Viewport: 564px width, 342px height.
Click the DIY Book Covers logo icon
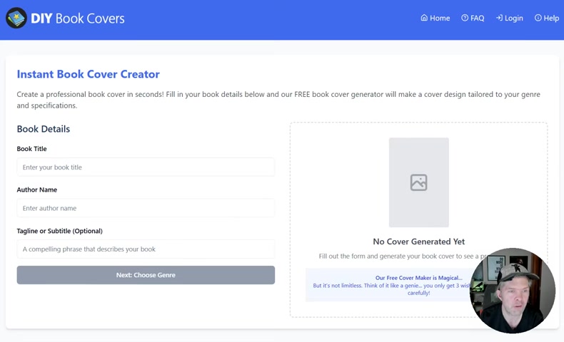click(16, 18)
